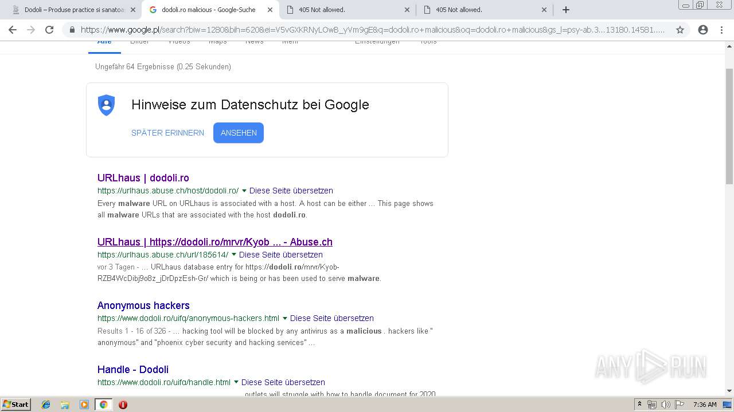This screenshot has height=412, width=734.
Task: Open the volume speaker tray icon
Action: tap(666, 405)
